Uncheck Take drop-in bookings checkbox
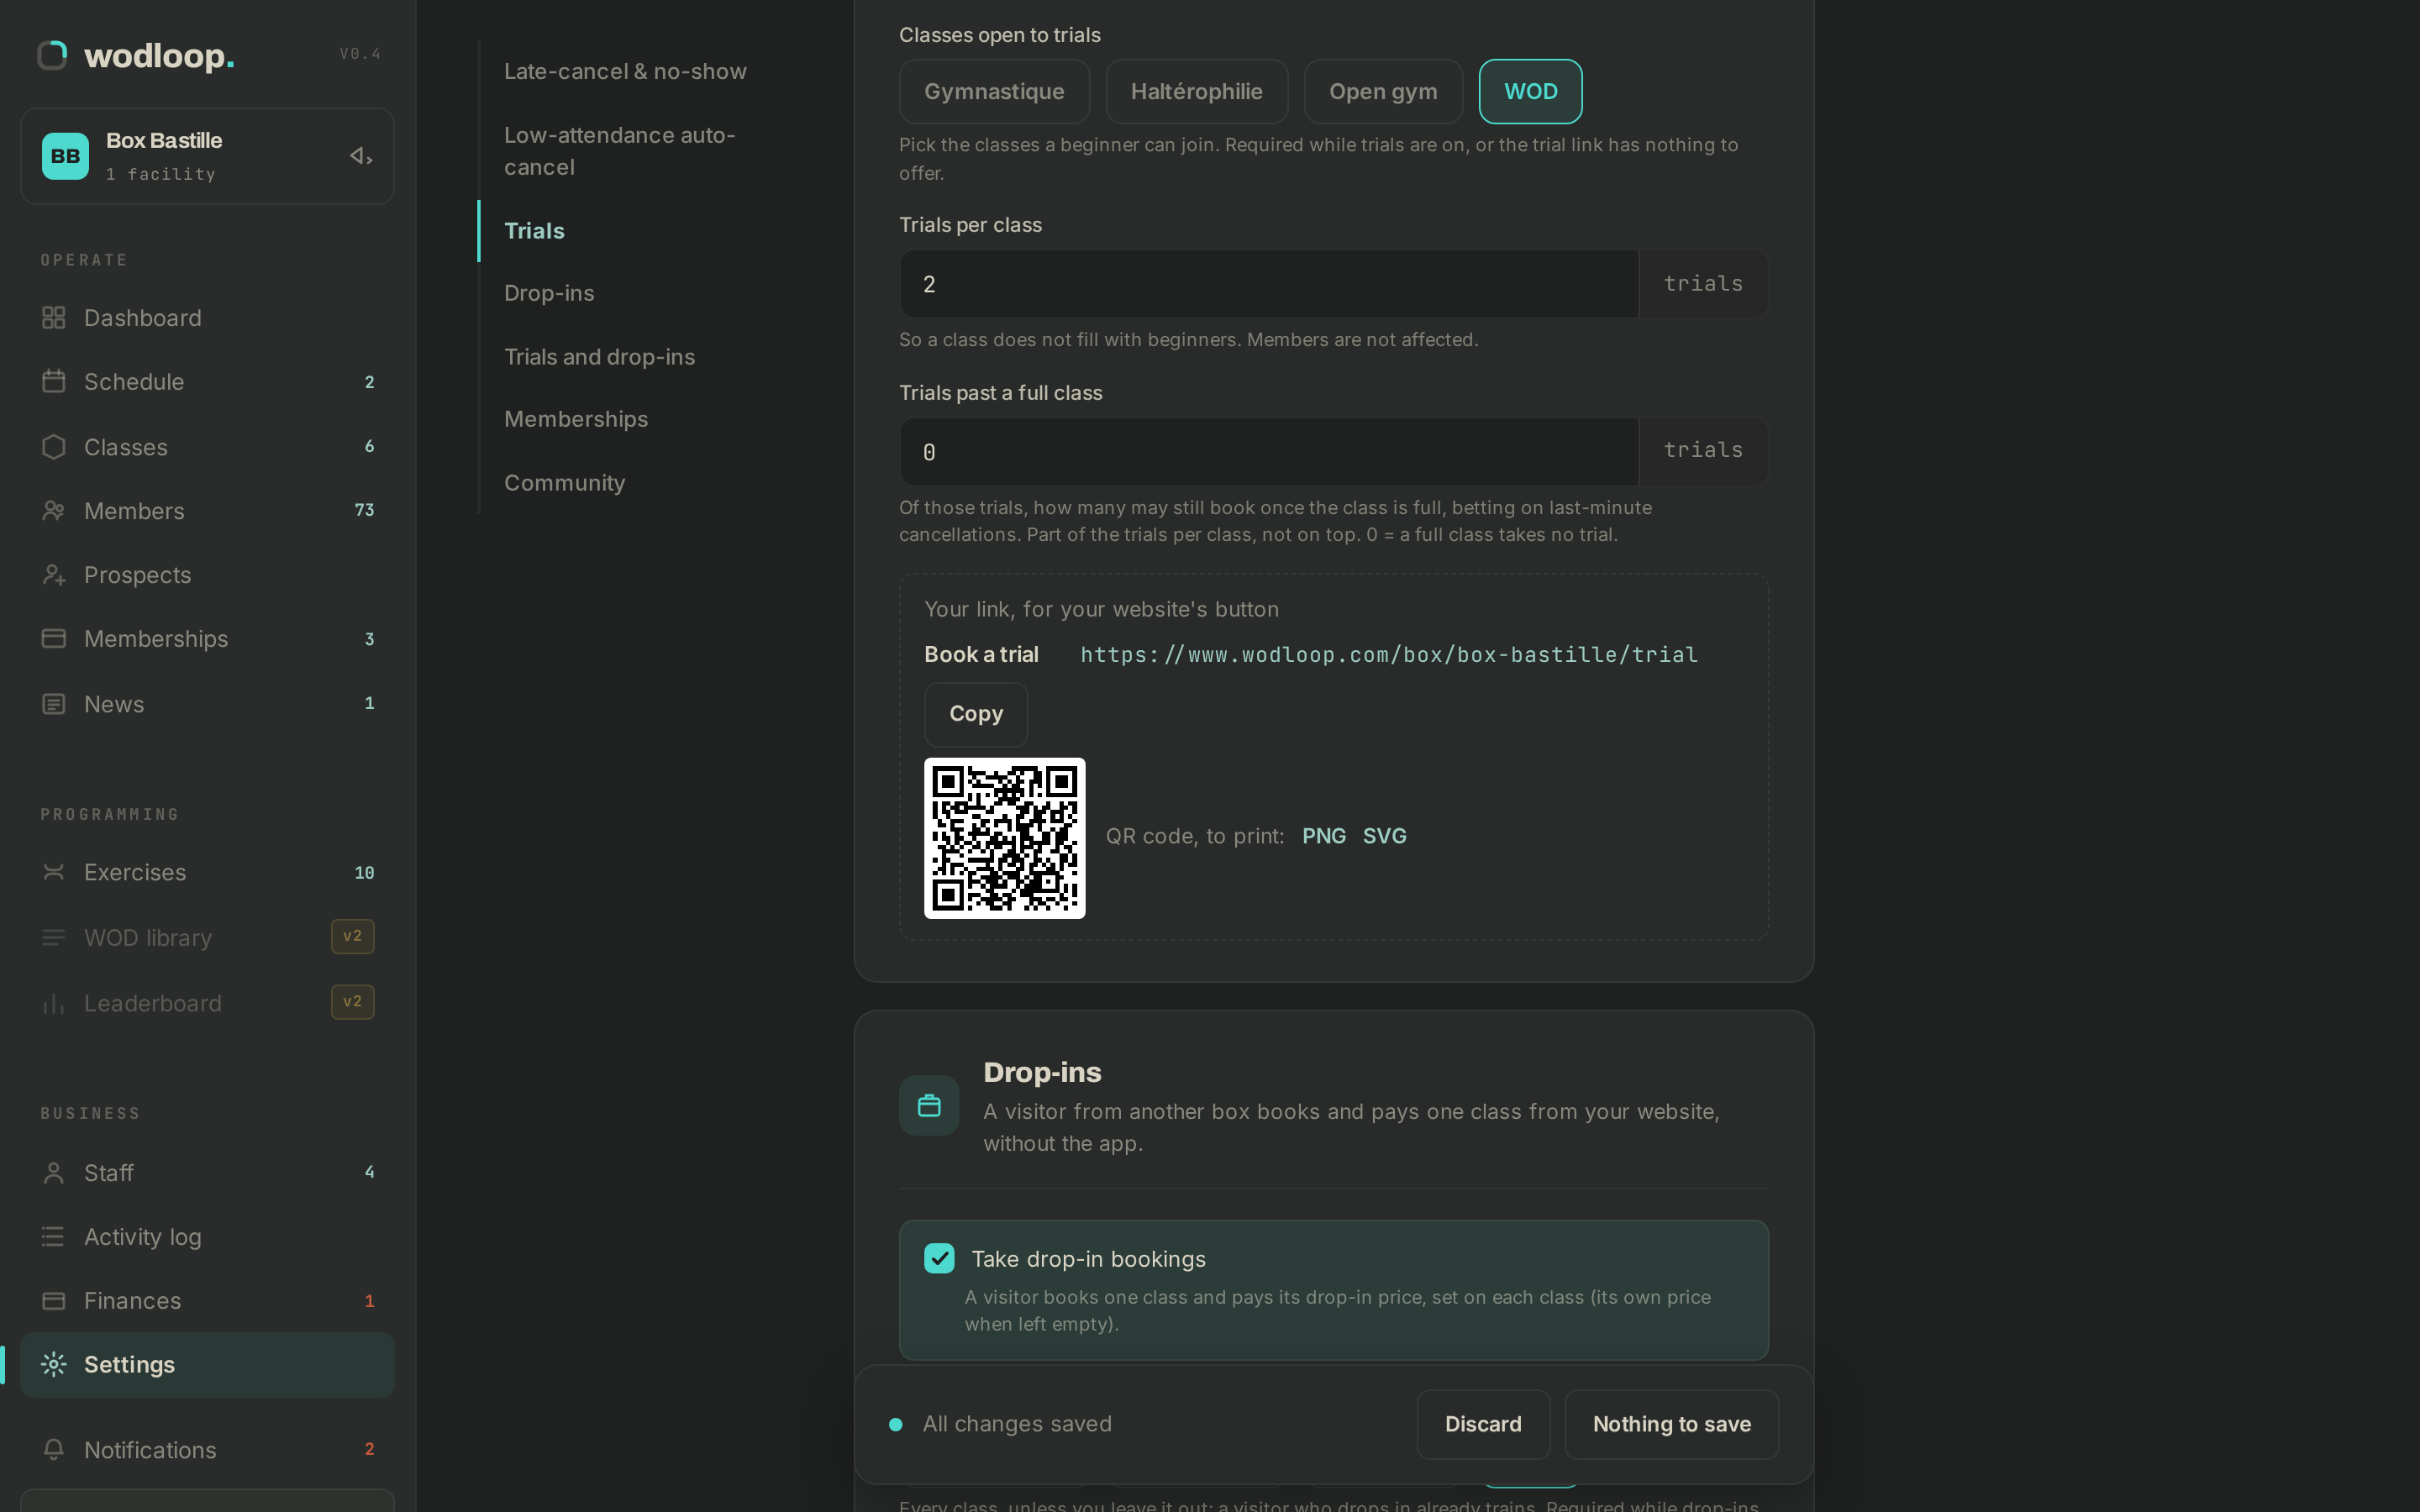The image size is (2420, 1512). point(939,1258)
